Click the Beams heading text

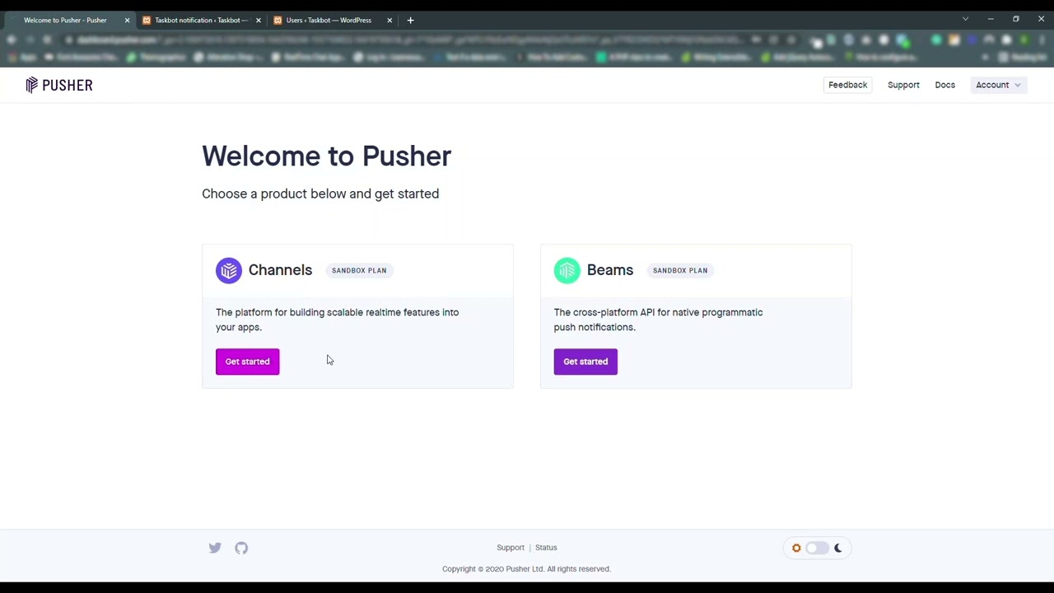coord(610,270)
